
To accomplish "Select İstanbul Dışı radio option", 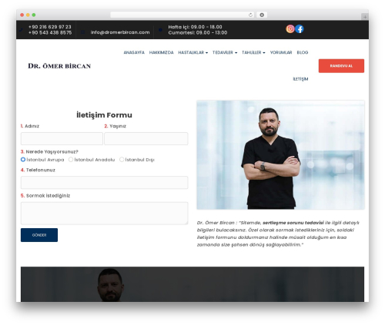I will click(x=122, y=160).
